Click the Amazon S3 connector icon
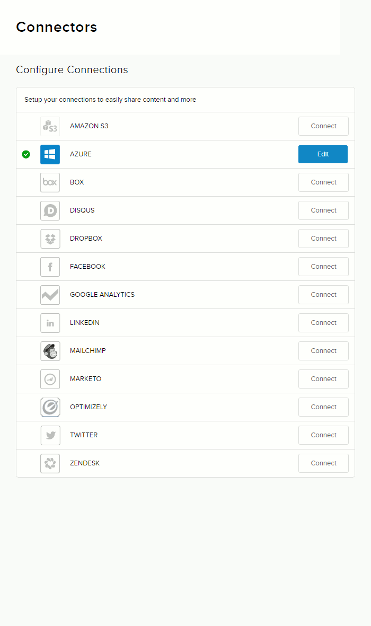This screenshot has height=626, width=371. (x=50, y=127)
